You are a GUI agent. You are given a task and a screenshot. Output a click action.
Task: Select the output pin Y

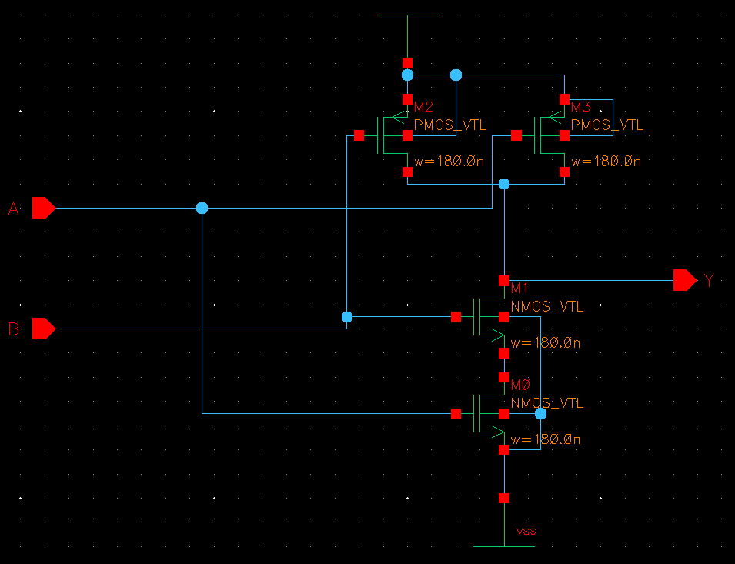coord(685,280)
